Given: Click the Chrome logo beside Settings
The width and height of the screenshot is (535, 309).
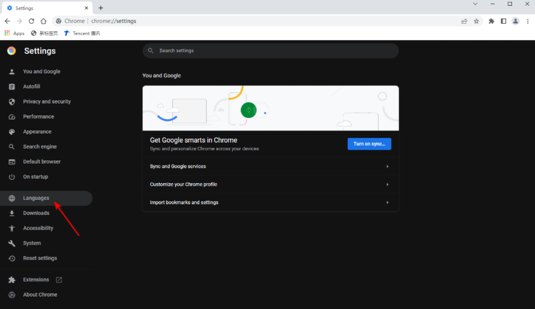Looking at the screenshot, I should point(12,51).
